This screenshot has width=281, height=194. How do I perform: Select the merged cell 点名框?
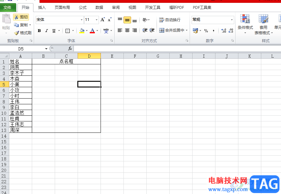pyautogui.click(x=66, y=61)
